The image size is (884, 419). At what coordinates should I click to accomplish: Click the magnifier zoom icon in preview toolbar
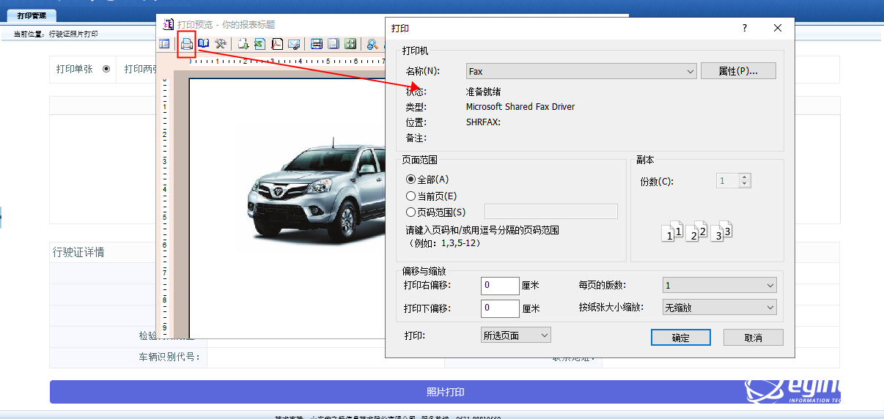372,44
